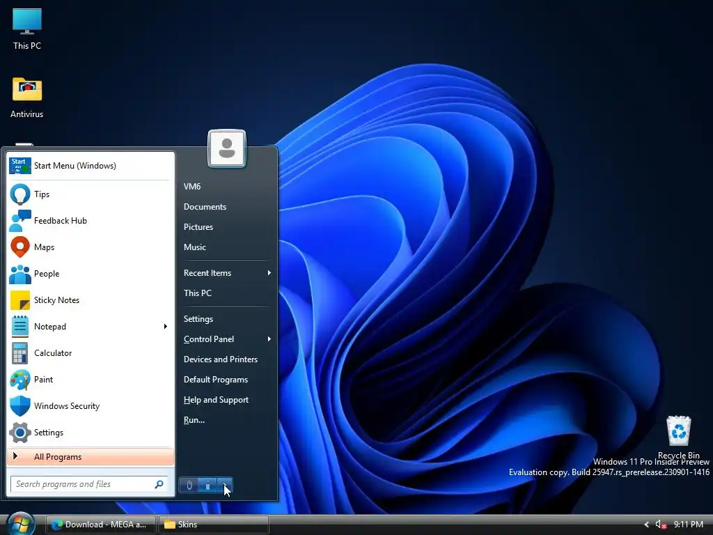Expand Notepad jump list arrow
Viewport: 713px width, 535px height.
[x=166, y=327]
